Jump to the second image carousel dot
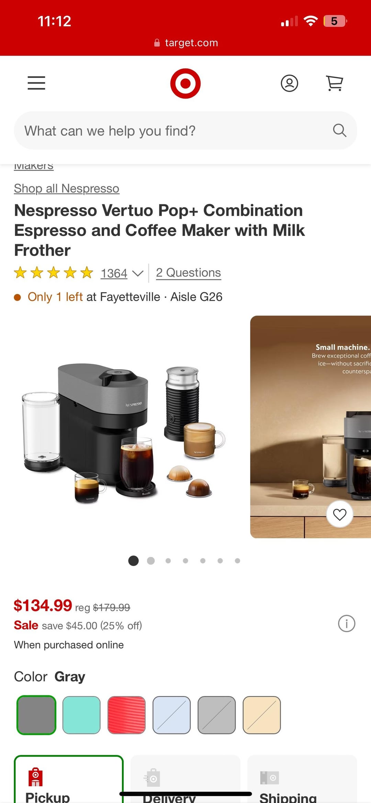 pyautogui.click(x=151, y=561)
